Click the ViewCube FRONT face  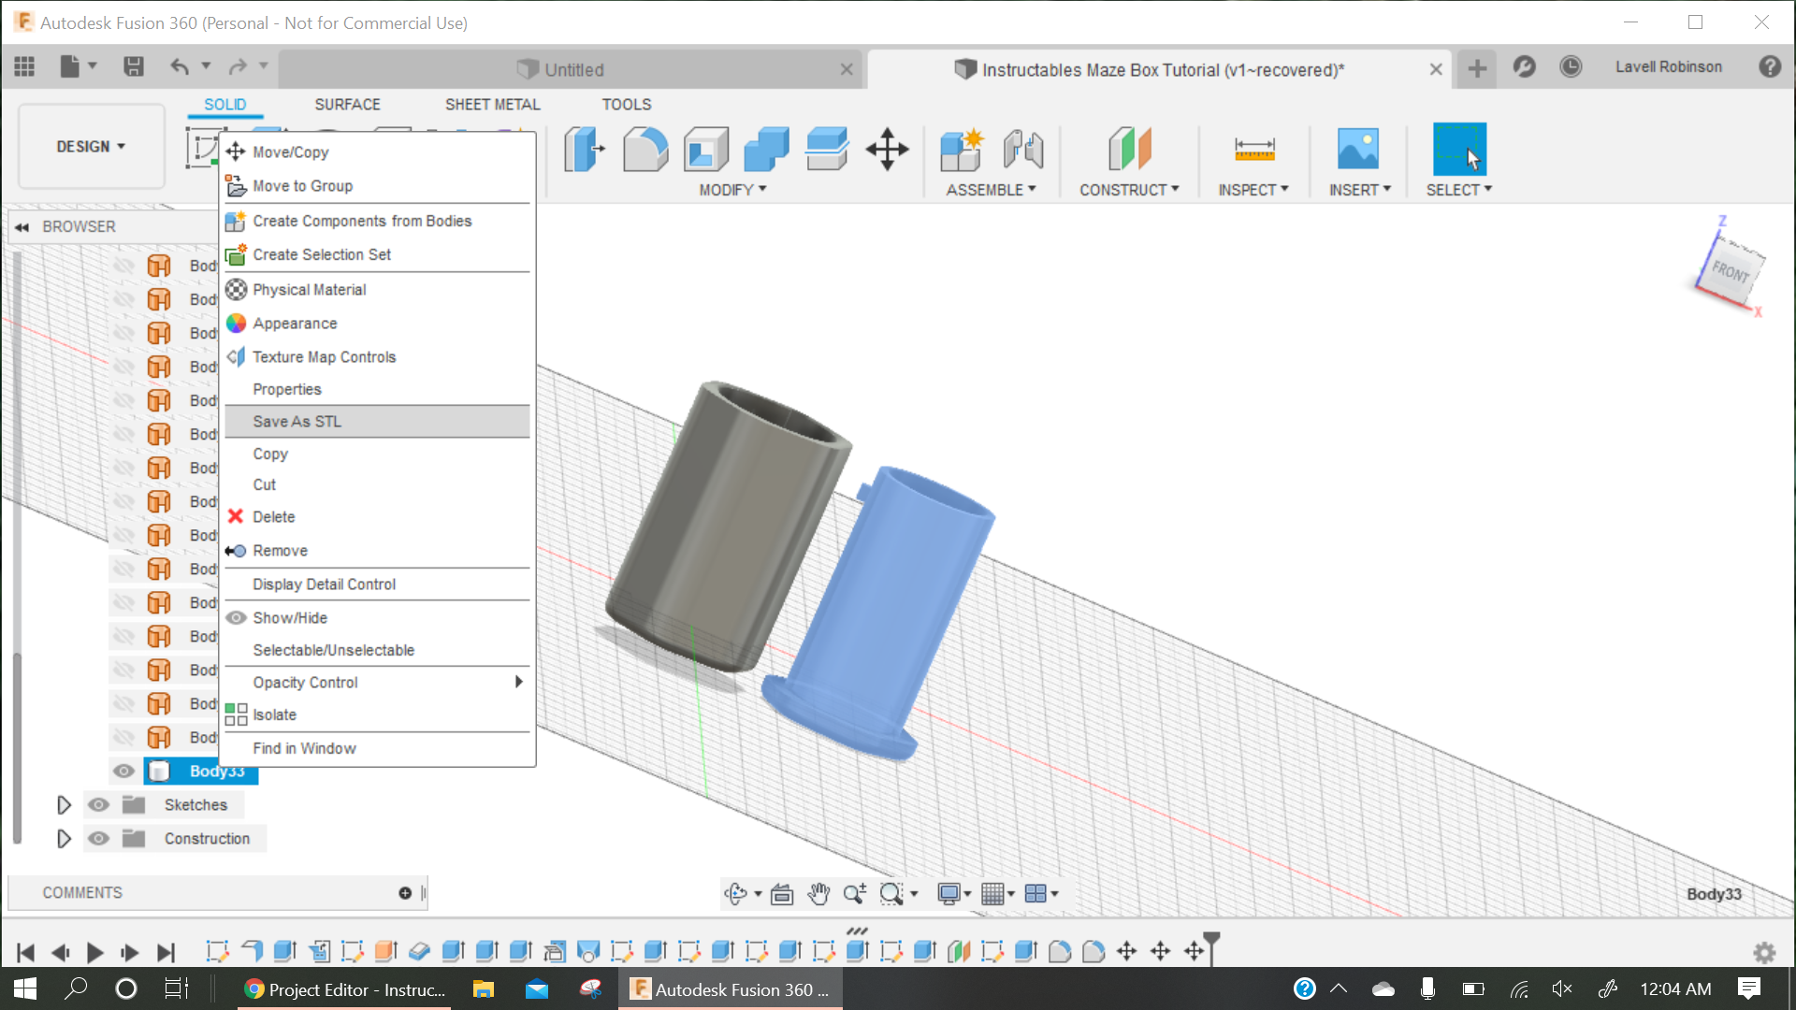tap(1731, 272)
